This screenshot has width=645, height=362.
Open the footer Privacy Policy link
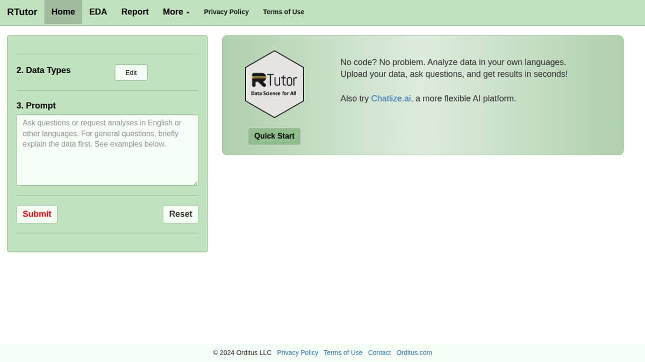click(298, 353)
